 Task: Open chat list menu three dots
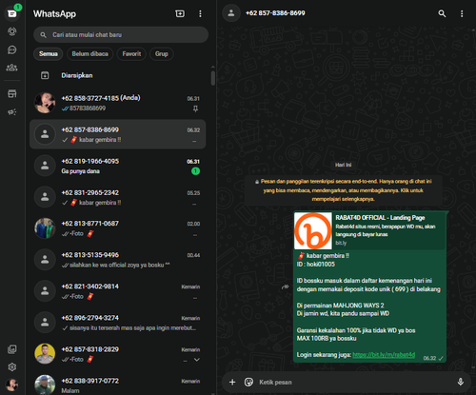click(x=200, y=13)
